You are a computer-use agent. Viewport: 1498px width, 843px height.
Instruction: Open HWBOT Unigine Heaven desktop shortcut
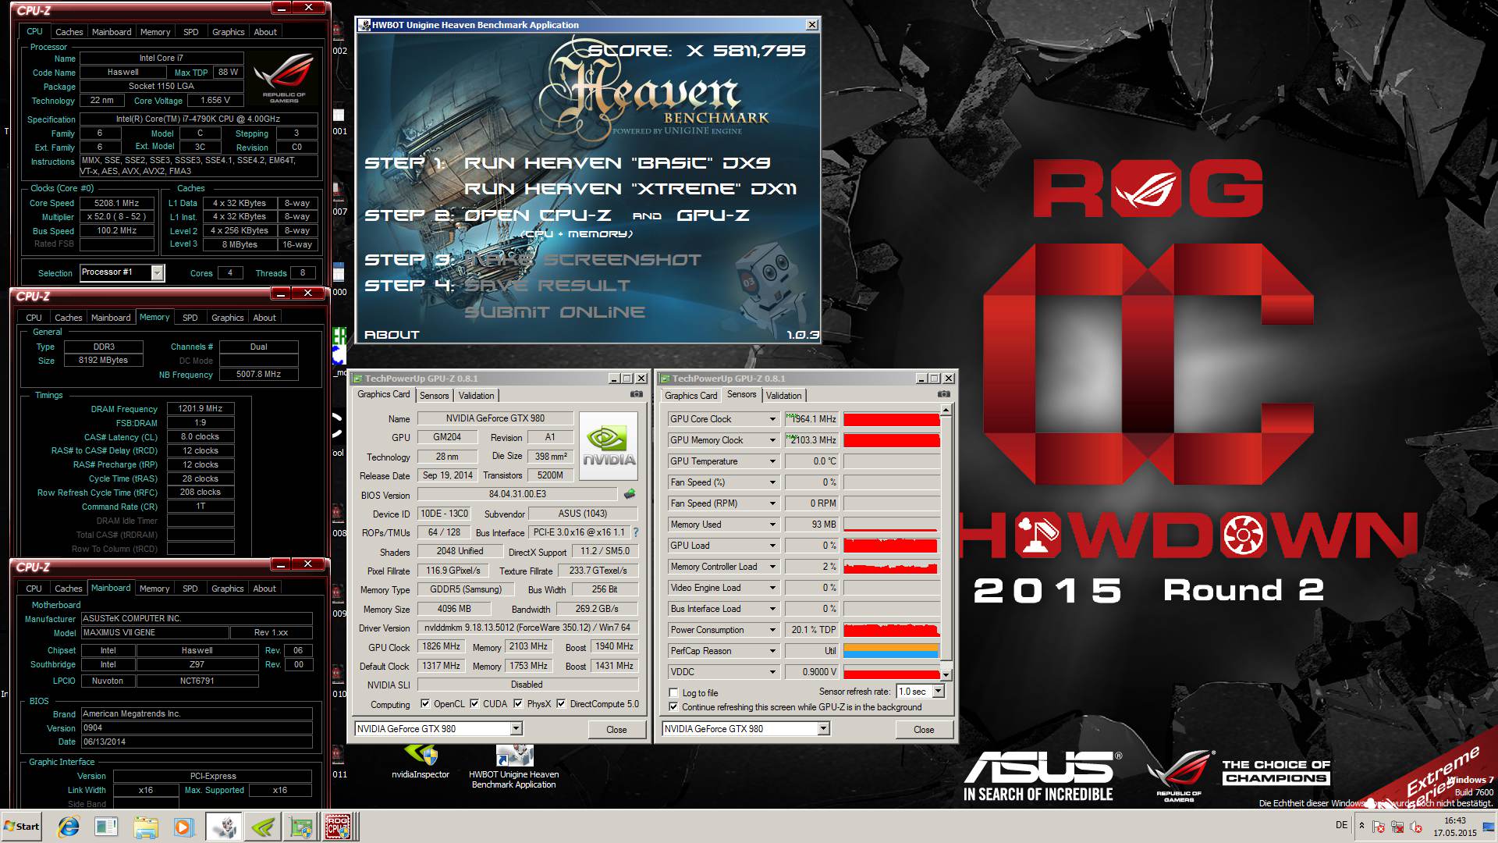pyautogui.click(x=514, y=767)
